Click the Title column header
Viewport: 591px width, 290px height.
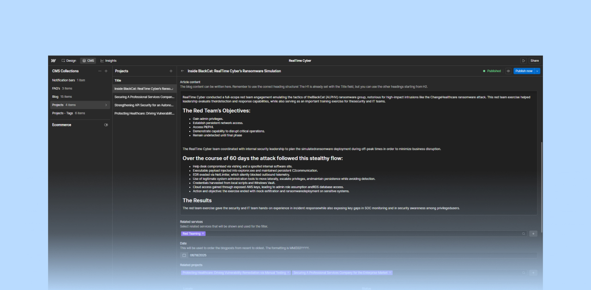pos(118,80)
